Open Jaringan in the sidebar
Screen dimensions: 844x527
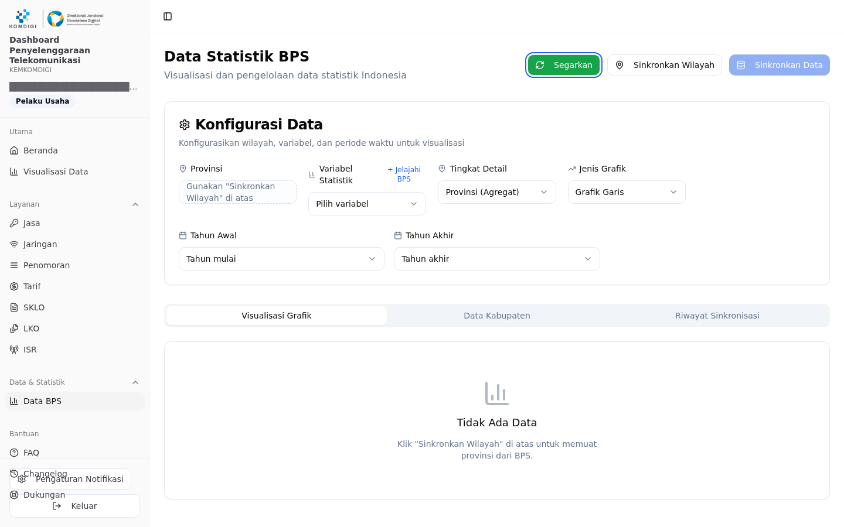pos(74,244)
